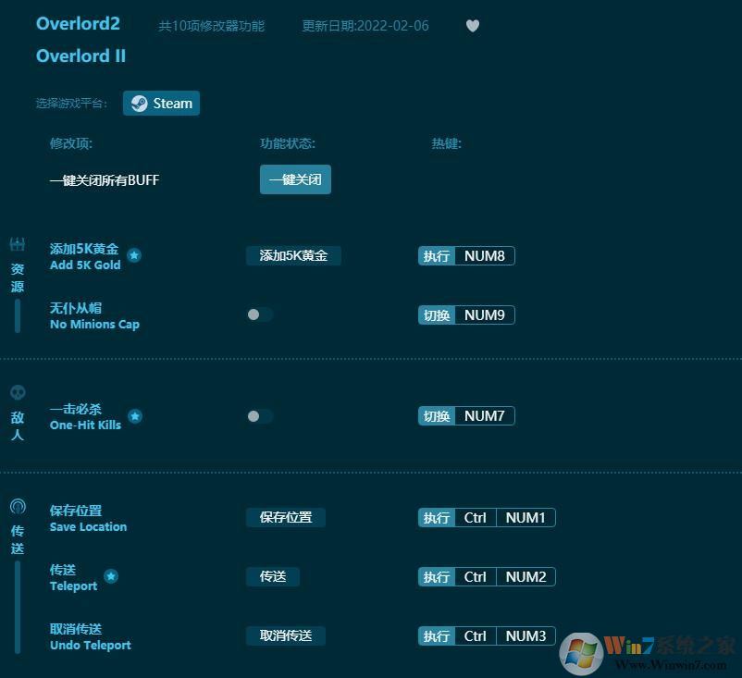742x678 pixels.
Task: Click Ctrl modifier for Teleport hotkey
Action: coord(476,577)
